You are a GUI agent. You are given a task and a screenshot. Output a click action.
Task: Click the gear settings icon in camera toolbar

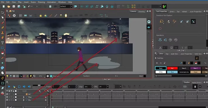14,16
